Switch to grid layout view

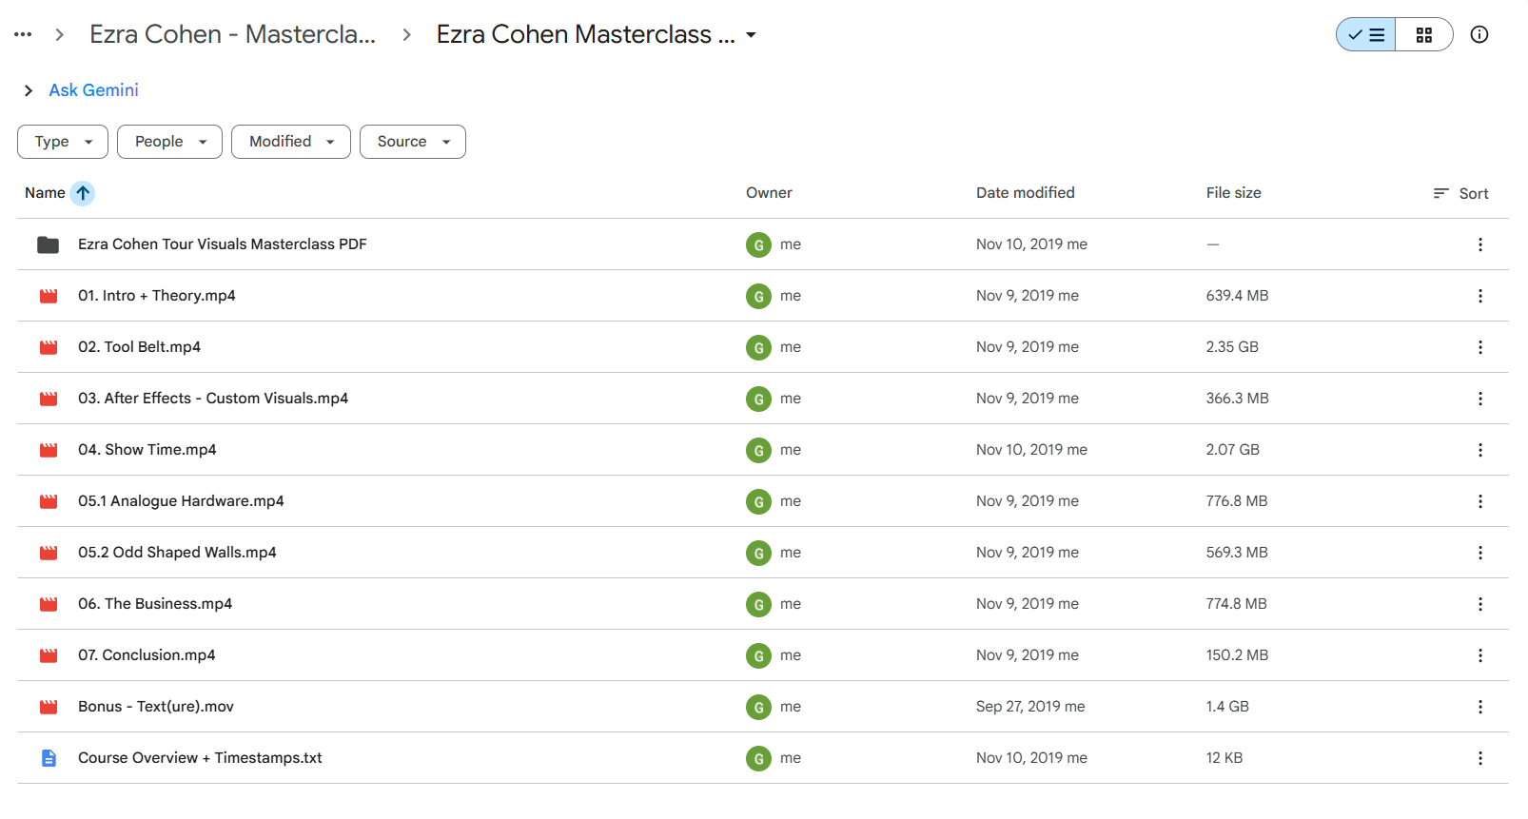click(1424, 34)
